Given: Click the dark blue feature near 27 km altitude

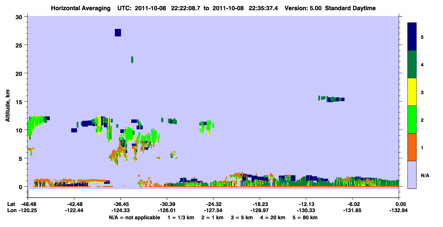Looking at the screenshot, I should (x=118, y=33).
